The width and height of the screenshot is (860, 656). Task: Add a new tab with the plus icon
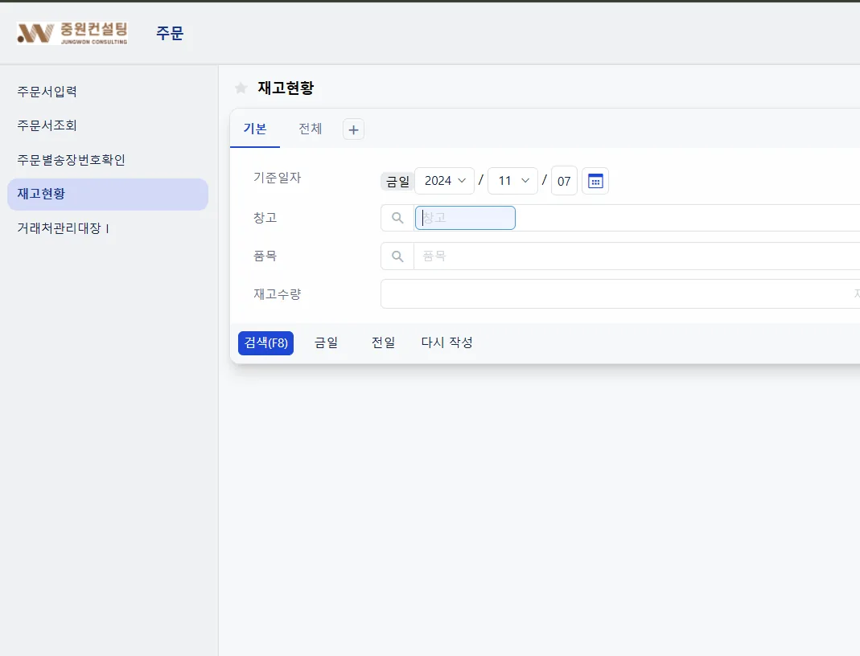click(x=353, y=130)
